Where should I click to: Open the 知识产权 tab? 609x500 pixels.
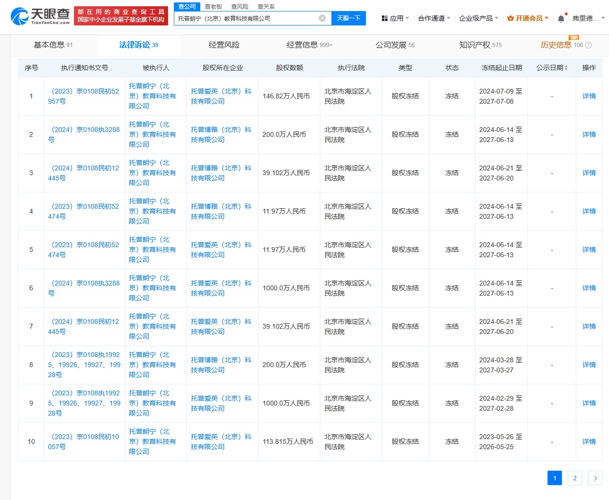[480, 45]
